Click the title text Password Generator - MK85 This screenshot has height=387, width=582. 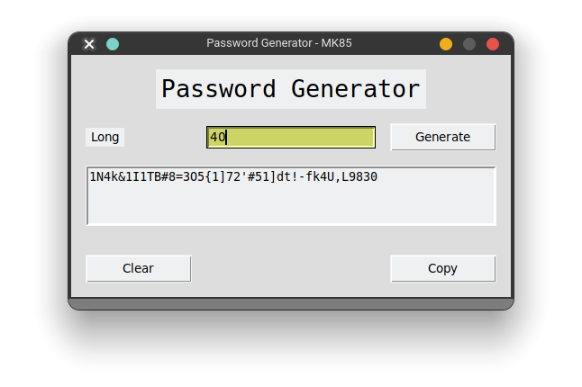tap(279, 43)
